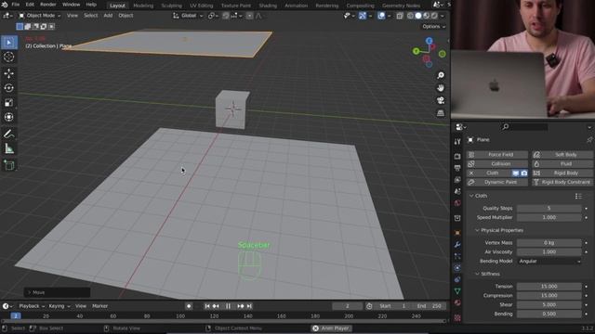Open the Object Data green triangle tab
The image size is (595, 334).
pos(457,290)
